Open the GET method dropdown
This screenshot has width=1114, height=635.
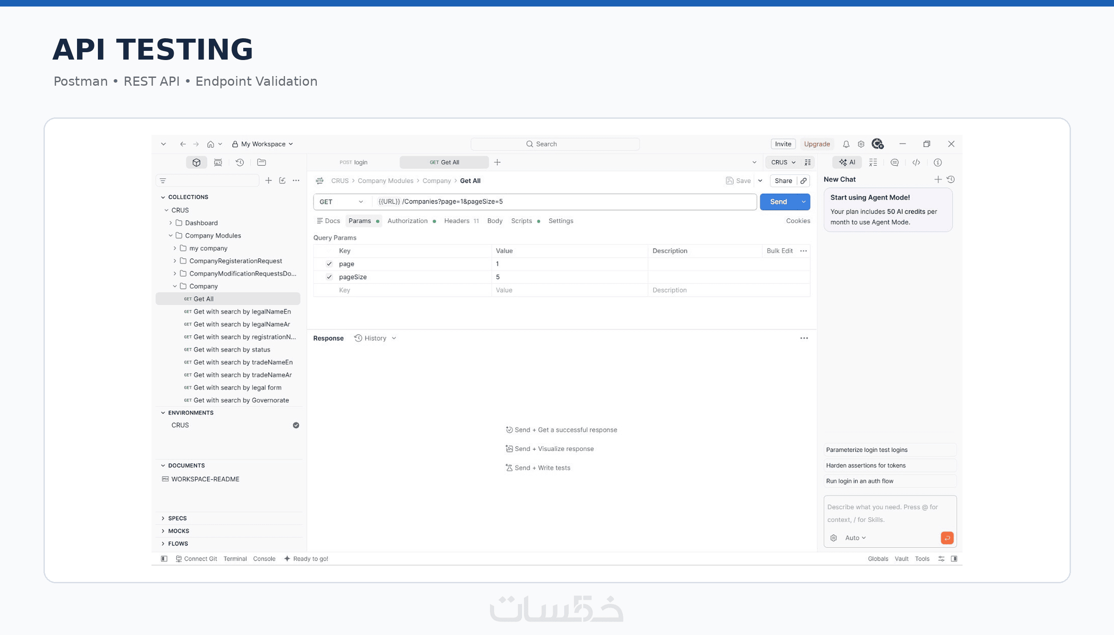click(x=341, y=201)
